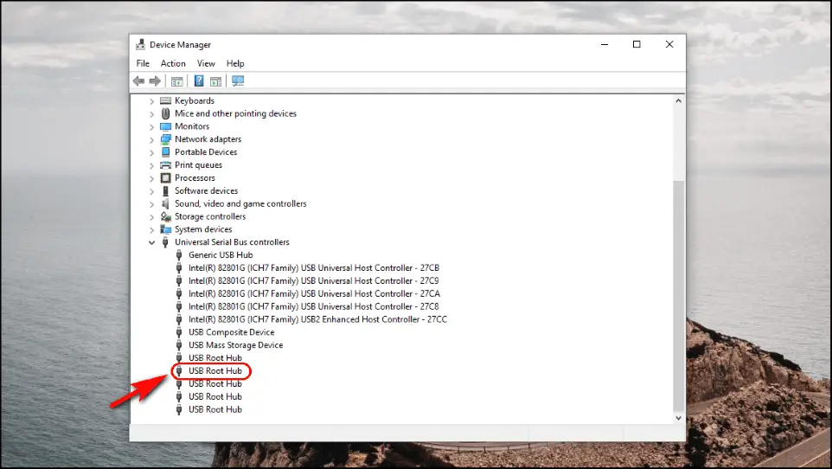The width and height of the screenshot is (832, 469).
Task: Toggle the Show/Hide Action Pane toolbar icon
Action: tap(215, 81)
